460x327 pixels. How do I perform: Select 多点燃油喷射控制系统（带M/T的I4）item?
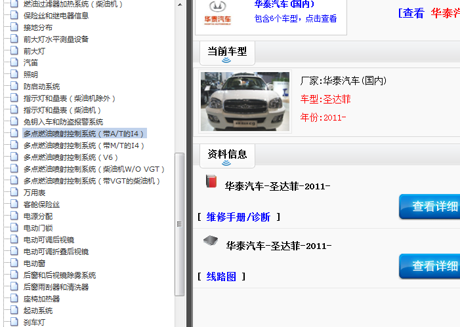click(84, 145)
